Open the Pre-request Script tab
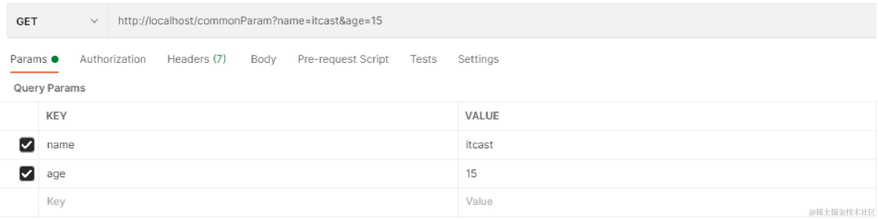This screenshot has height=219, width=878. coord(343,60)
